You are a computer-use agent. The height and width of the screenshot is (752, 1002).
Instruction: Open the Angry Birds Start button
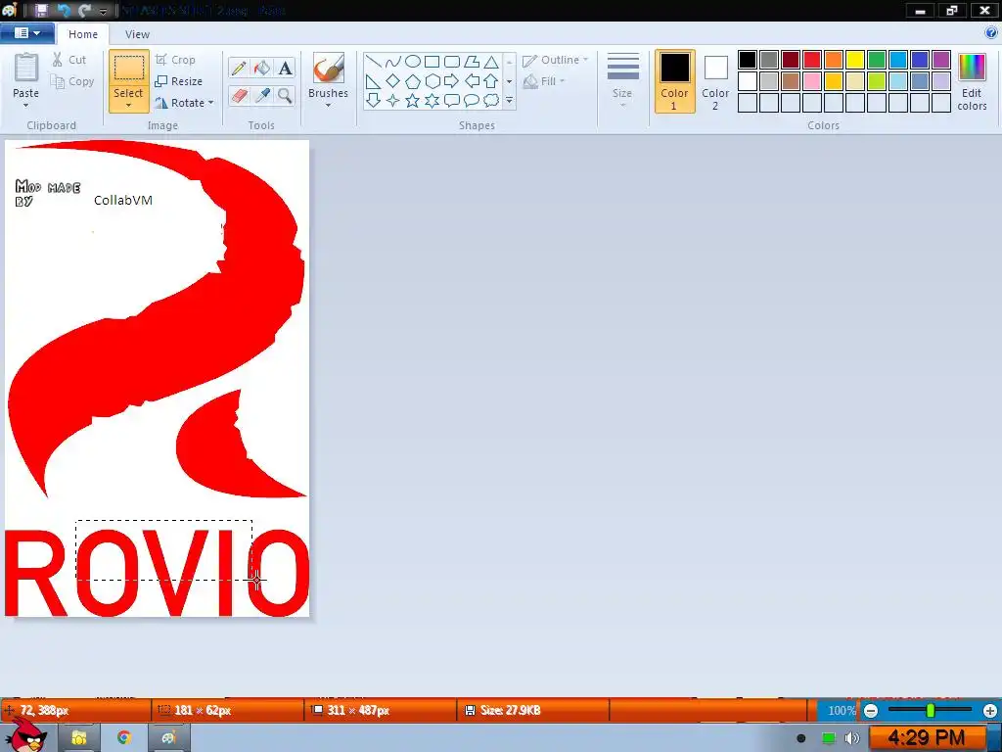[26, 735]
